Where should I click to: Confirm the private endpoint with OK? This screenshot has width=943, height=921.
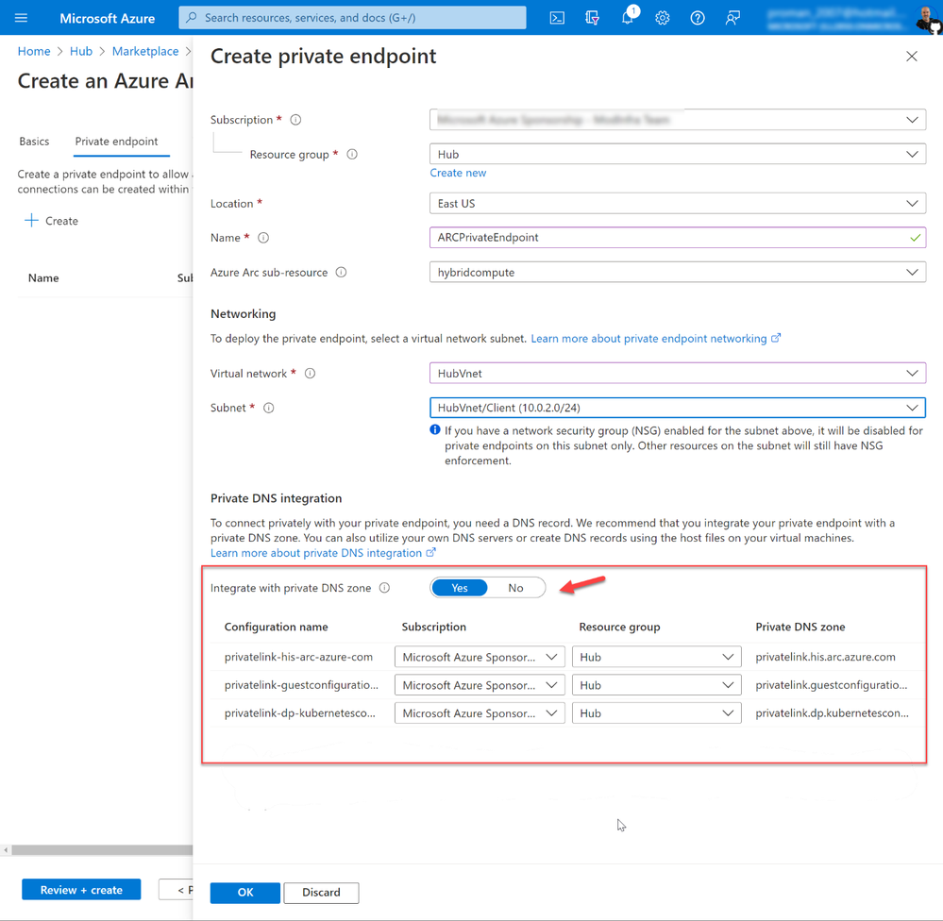(x=245, y=893)
